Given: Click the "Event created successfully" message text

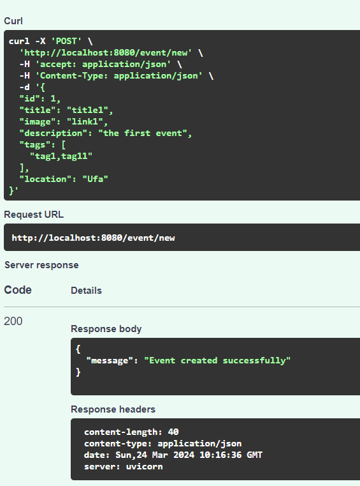Looking at the screenshot, I should click(x=217, y=360).
